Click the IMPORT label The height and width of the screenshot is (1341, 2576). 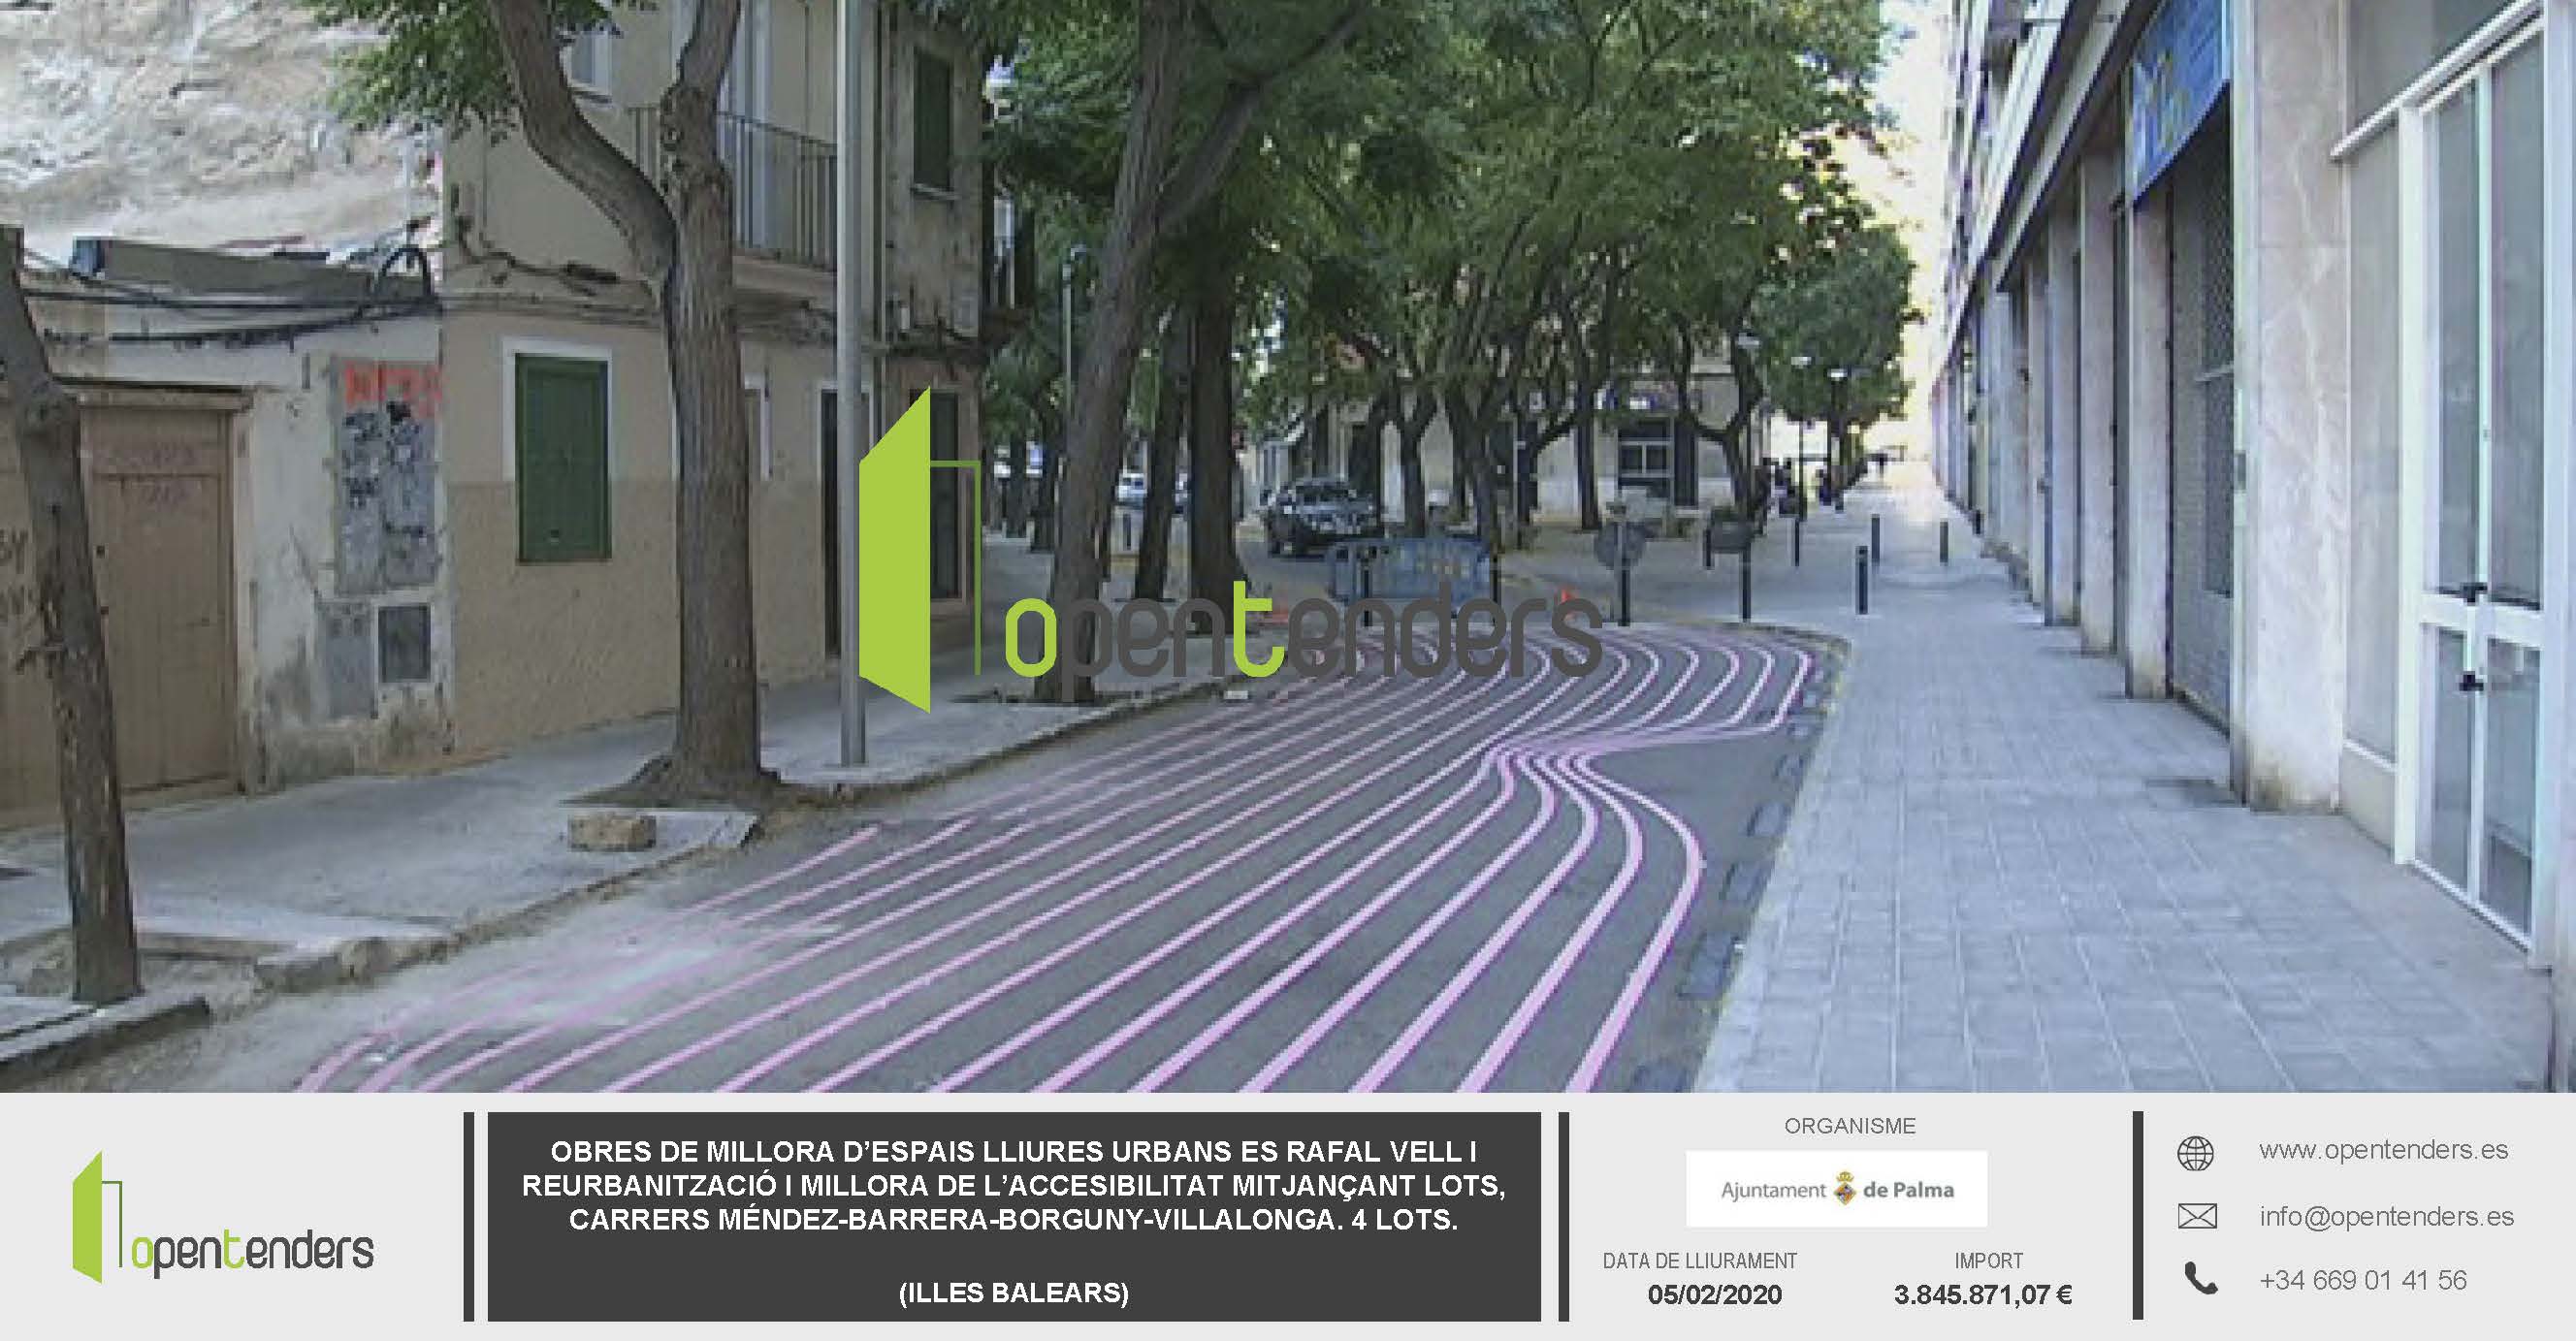[1989, 1261]
